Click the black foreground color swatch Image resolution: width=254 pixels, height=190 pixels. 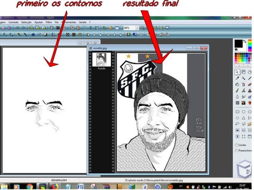238,43
